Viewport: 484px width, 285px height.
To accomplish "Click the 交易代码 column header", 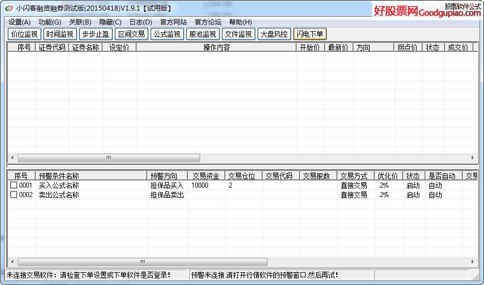I will point(280,176).
